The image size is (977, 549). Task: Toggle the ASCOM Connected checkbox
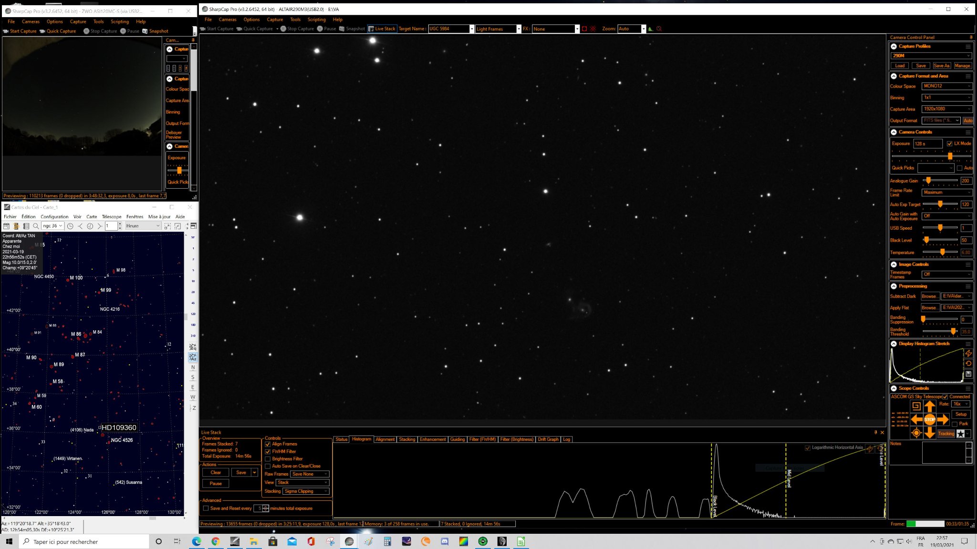pyautogui.click(x=945, y=396)
